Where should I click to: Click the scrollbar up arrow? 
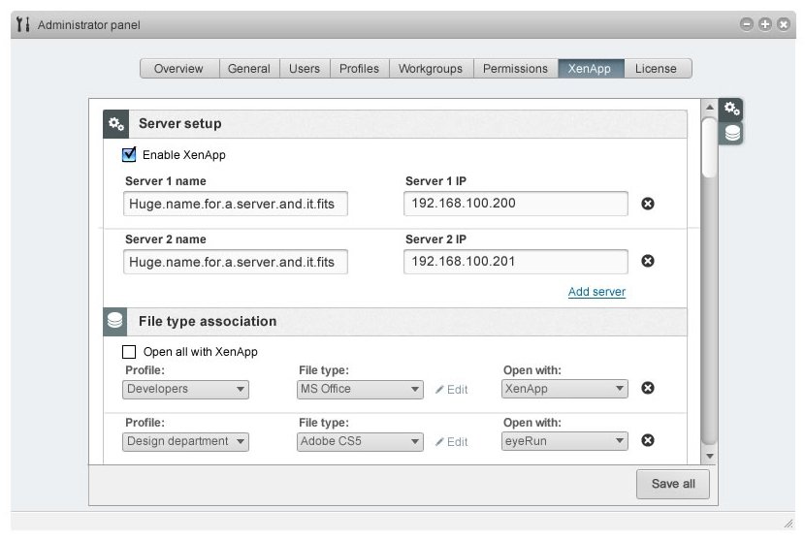coord(710,108)
